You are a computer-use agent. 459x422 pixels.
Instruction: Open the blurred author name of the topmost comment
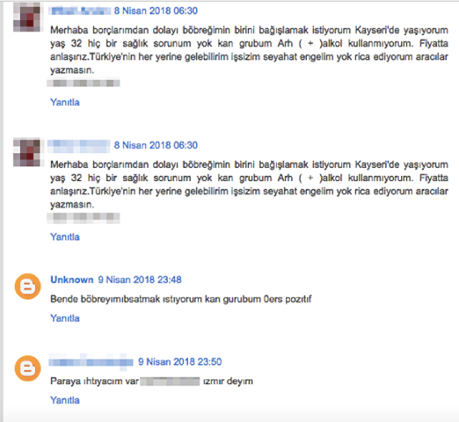pos(80,11)
